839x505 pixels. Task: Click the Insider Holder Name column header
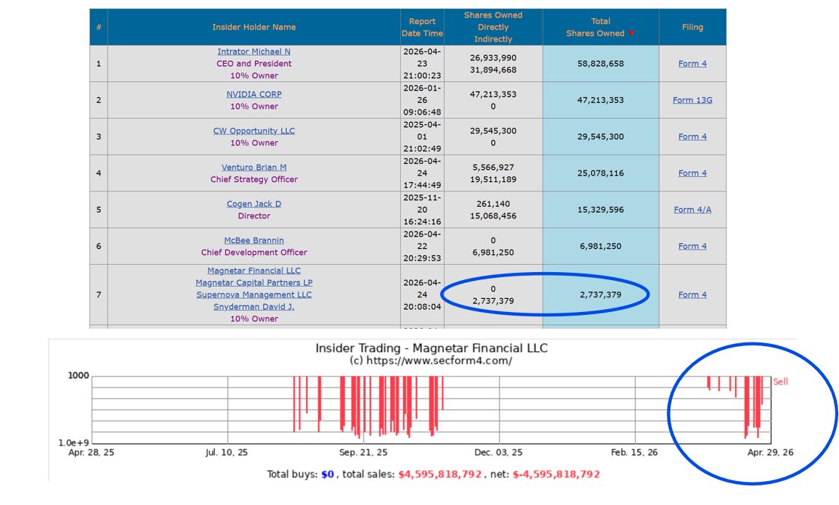click(x=254, y=28)
